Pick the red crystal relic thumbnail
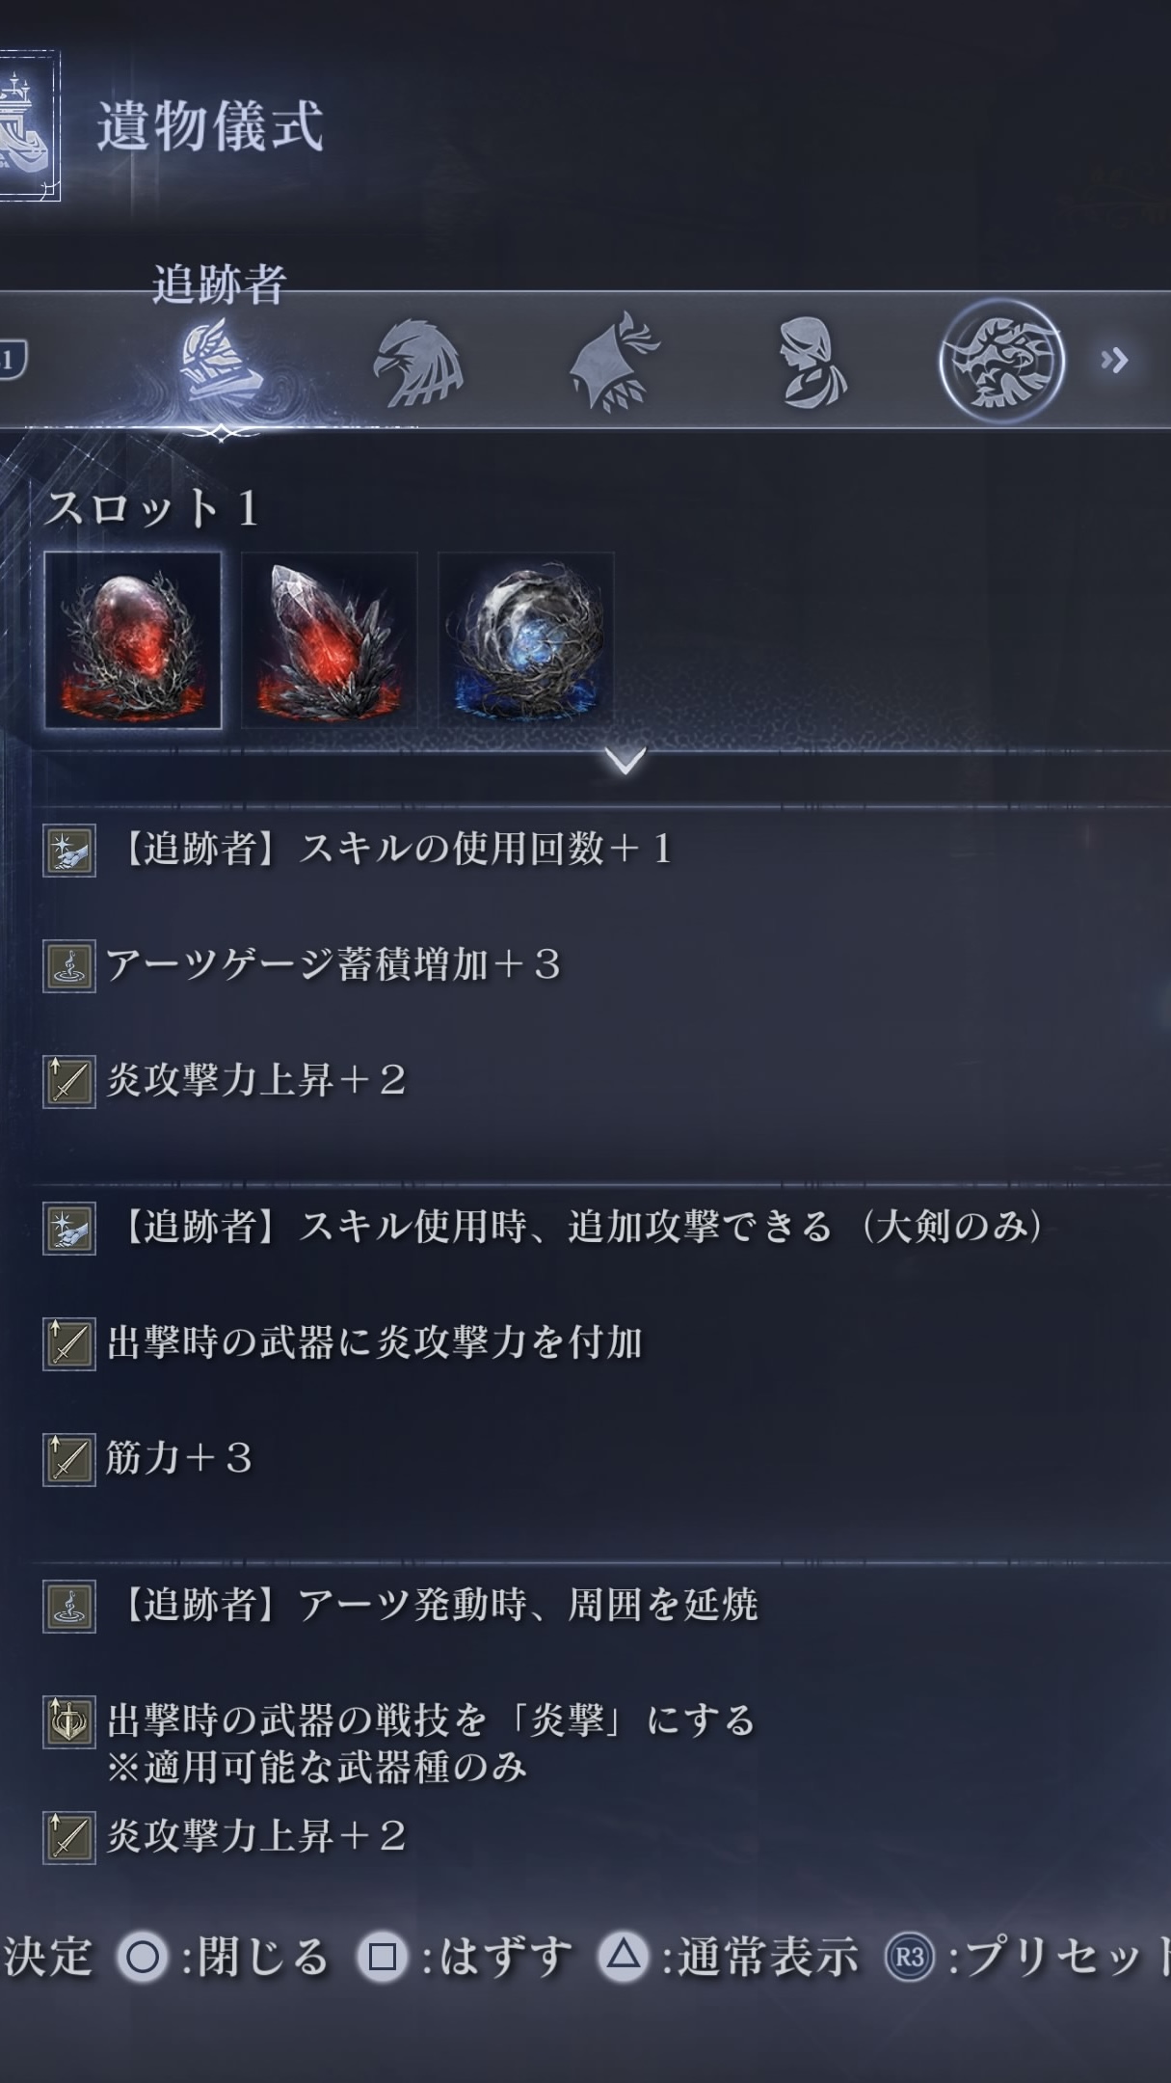Screen dimensions: 1171x2083 pos(330,640)
